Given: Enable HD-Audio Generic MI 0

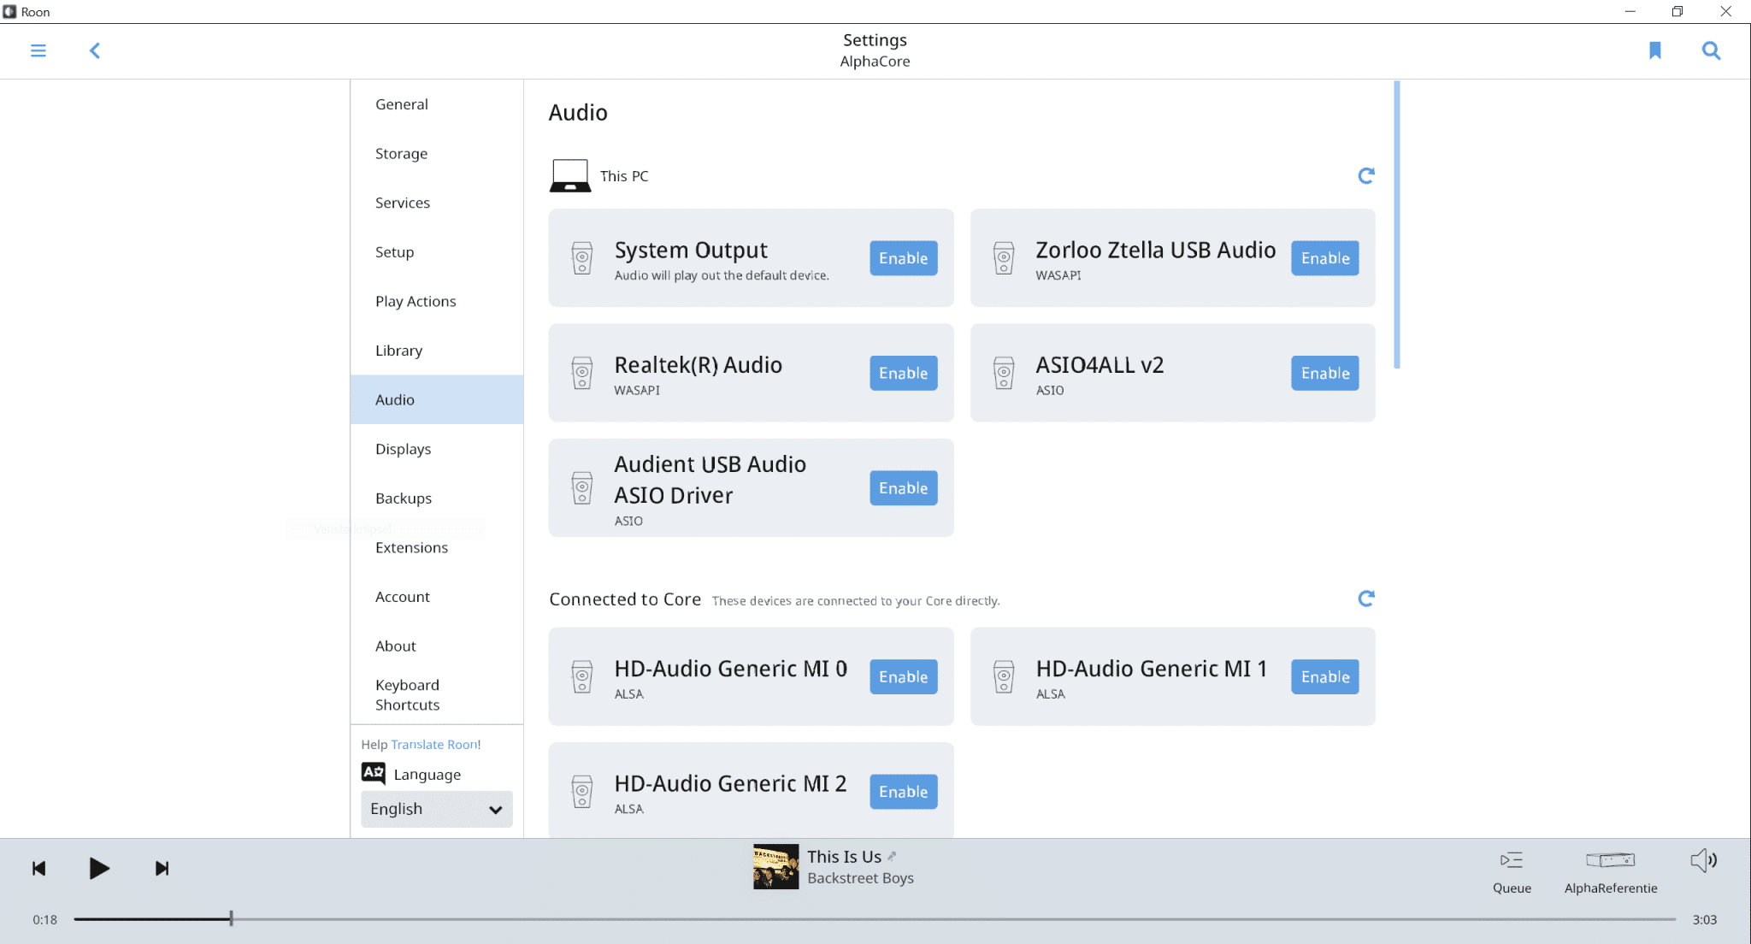Looking at the screenshot, I should (904, 677).
